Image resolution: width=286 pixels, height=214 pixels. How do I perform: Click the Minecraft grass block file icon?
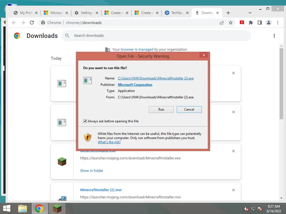click(62, 161)
